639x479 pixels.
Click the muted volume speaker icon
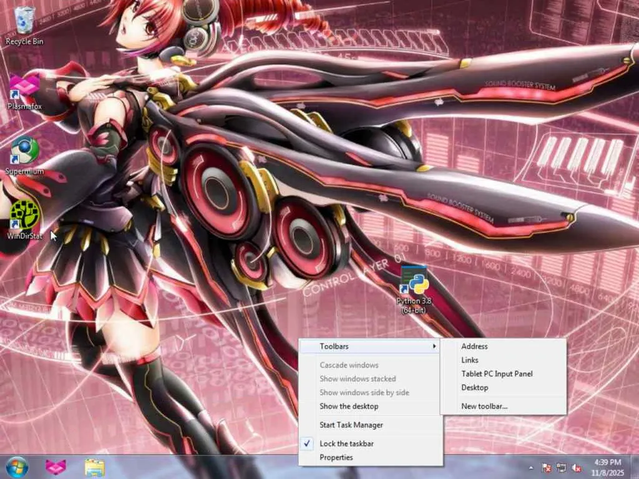(577, 468)
